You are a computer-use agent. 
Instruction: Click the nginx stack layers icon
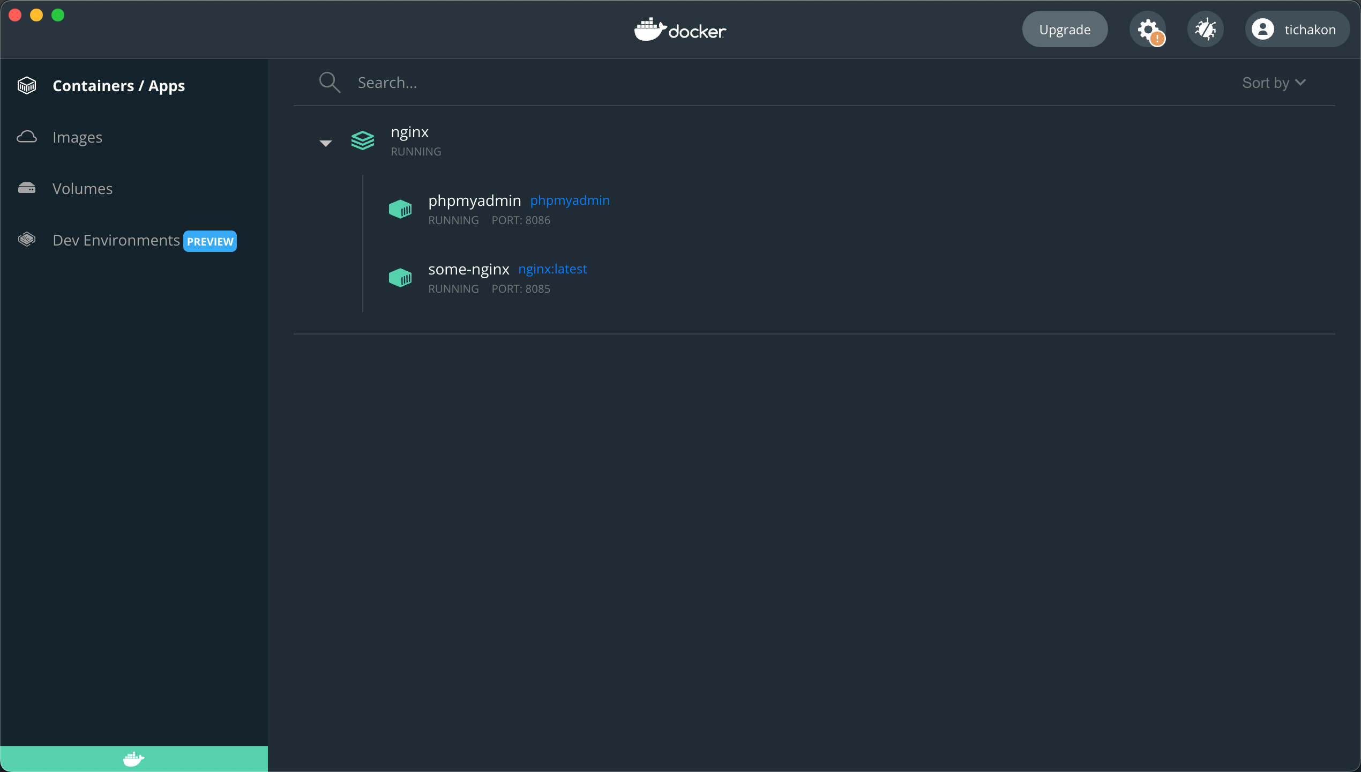pyautogui.click(x=362, y=140)
